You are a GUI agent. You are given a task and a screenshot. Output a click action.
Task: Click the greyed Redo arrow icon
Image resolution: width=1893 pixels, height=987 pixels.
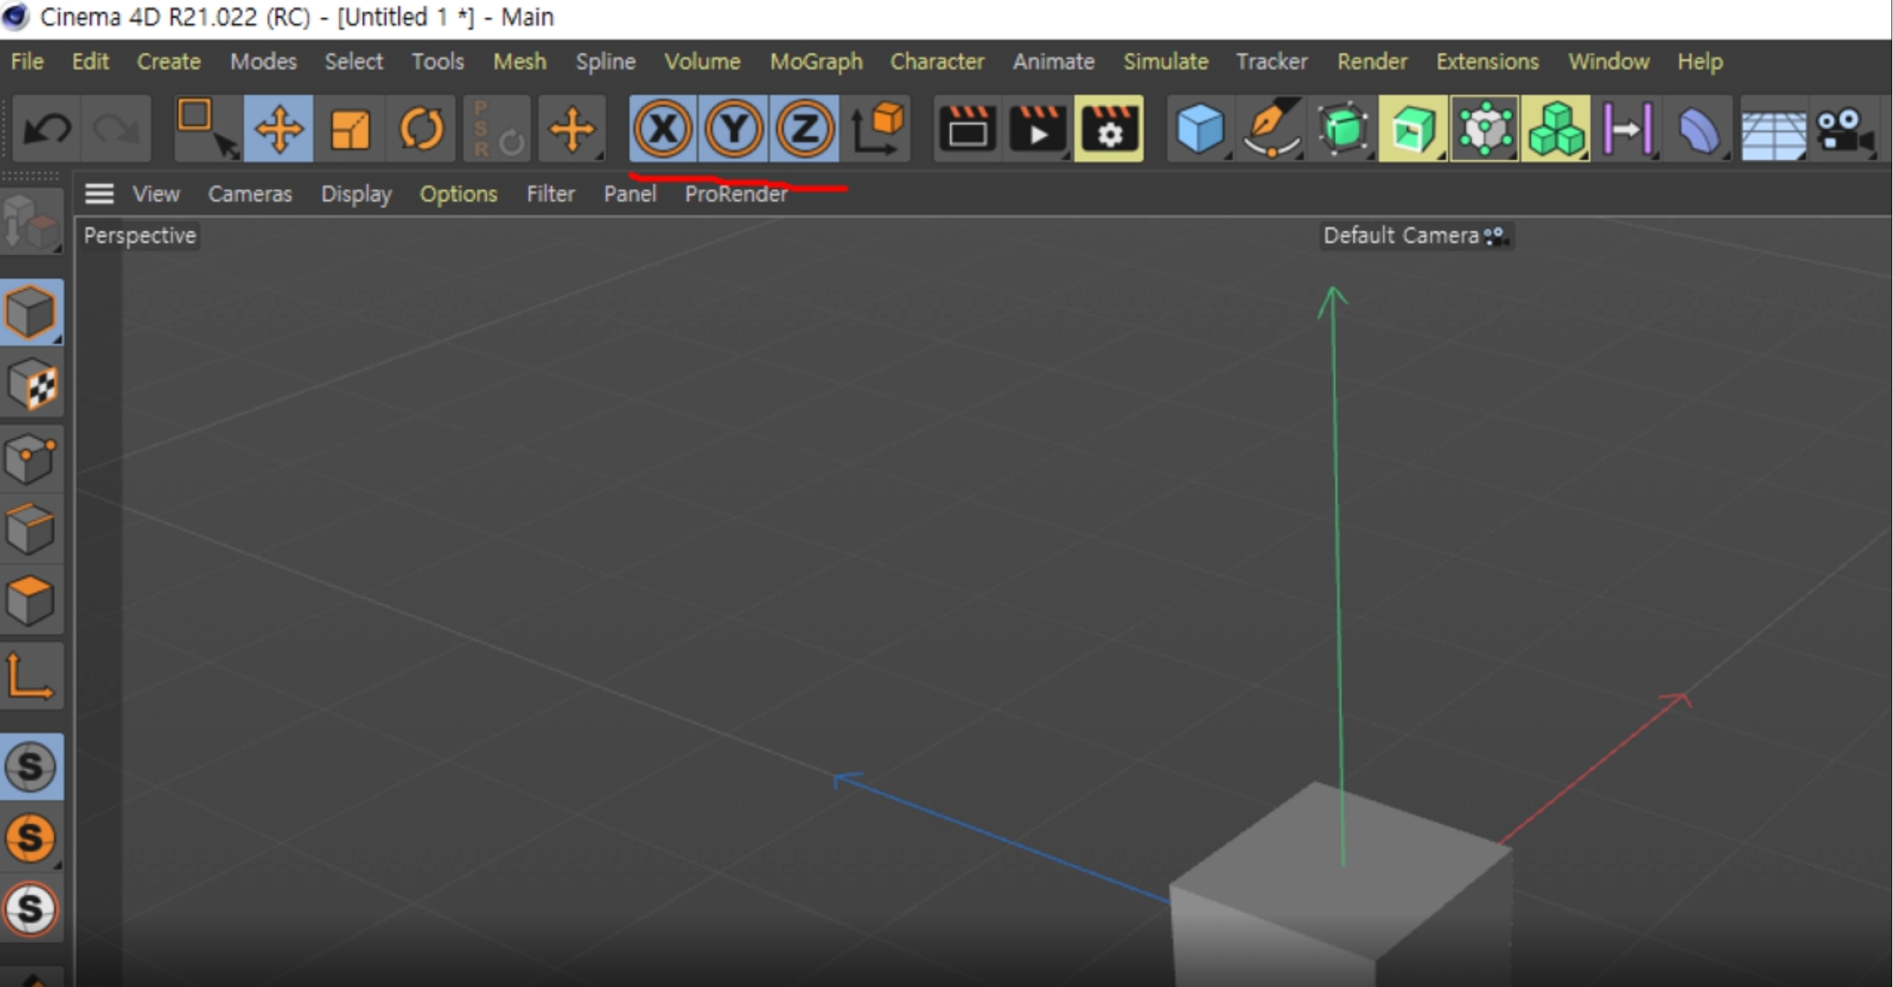116,128
